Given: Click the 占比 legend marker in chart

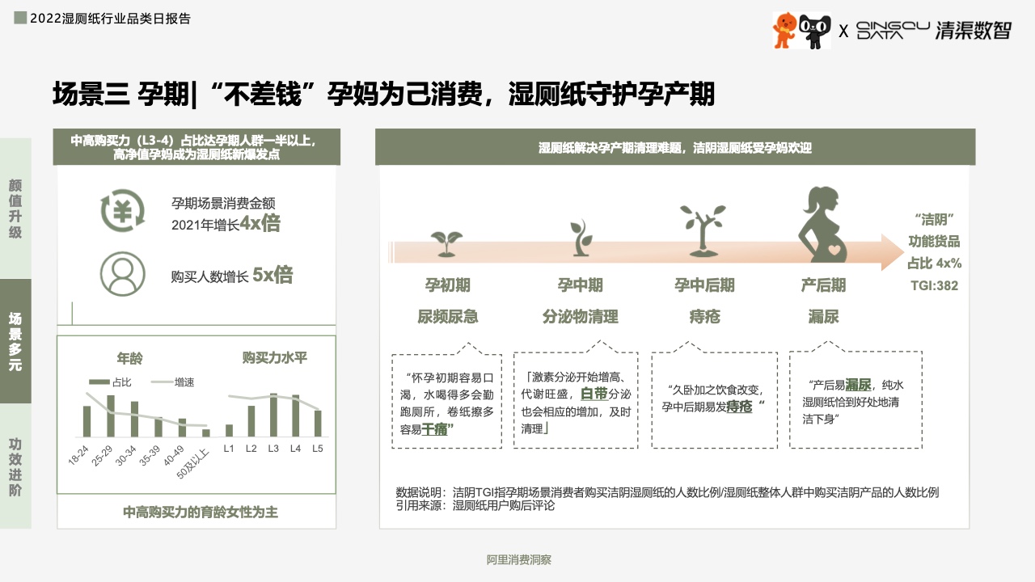Looking at the screenshot, I should tap(99, 382).
